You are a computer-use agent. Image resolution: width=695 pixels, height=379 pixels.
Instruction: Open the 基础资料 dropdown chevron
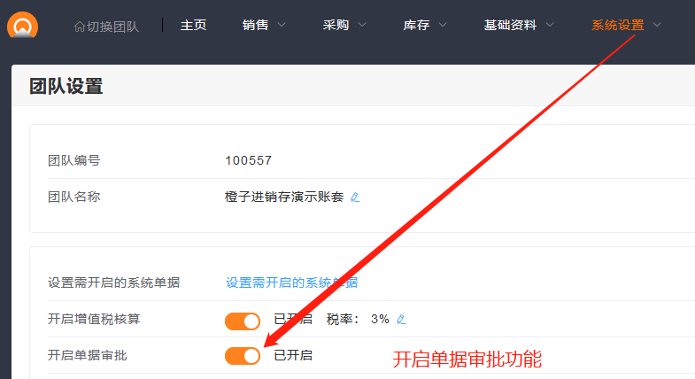pyautogui.click(x=550, y=26)
